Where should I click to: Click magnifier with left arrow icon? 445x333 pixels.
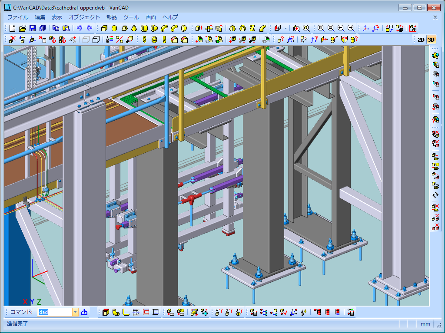click(x=341, y=28)
